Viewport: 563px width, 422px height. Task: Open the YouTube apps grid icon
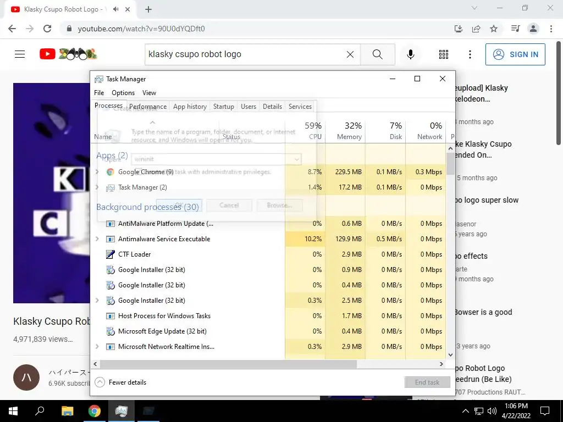444,54
